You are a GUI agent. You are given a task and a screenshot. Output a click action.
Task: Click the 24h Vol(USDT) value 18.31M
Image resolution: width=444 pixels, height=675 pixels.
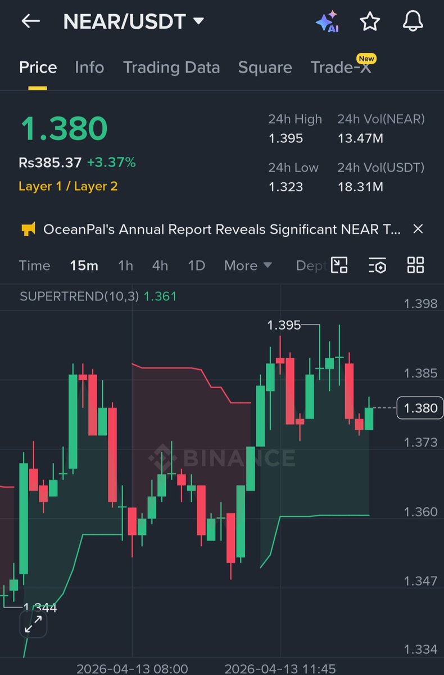point(360,187)
